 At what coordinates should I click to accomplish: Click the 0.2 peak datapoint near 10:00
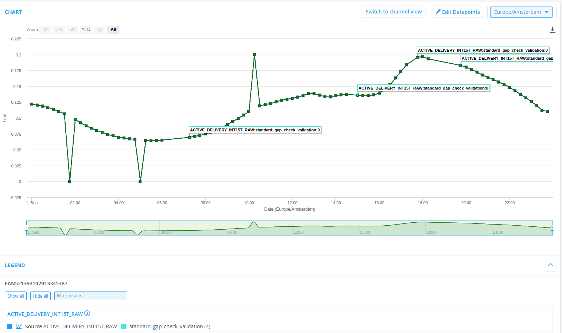(254, 55)
